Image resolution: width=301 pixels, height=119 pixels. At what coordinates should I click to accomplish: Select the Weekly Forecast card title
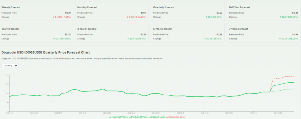pyautogui.click(x=11, y=7)
